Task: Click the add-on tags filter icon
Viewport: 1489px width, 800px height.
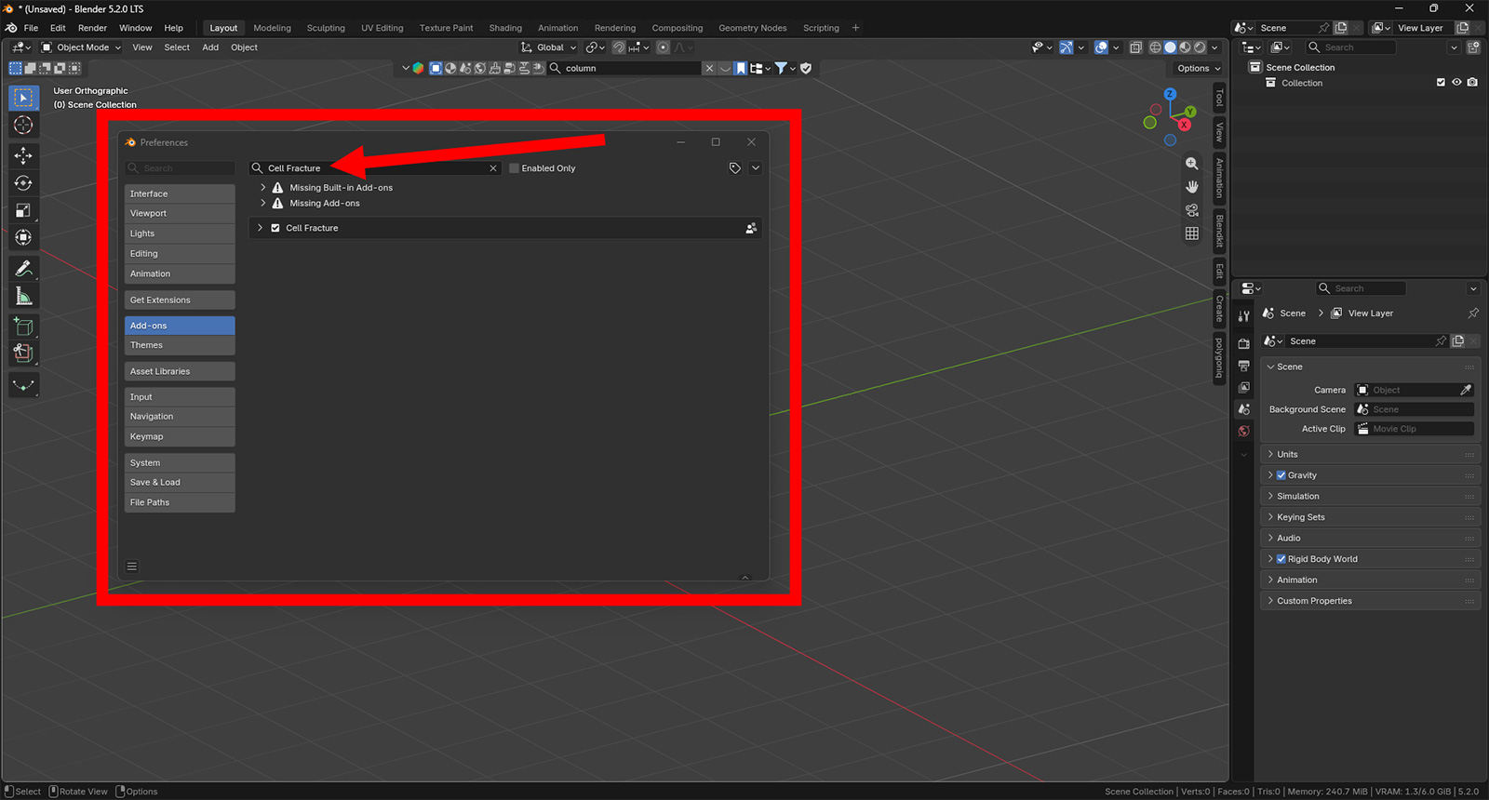Action: coord(735,168)
